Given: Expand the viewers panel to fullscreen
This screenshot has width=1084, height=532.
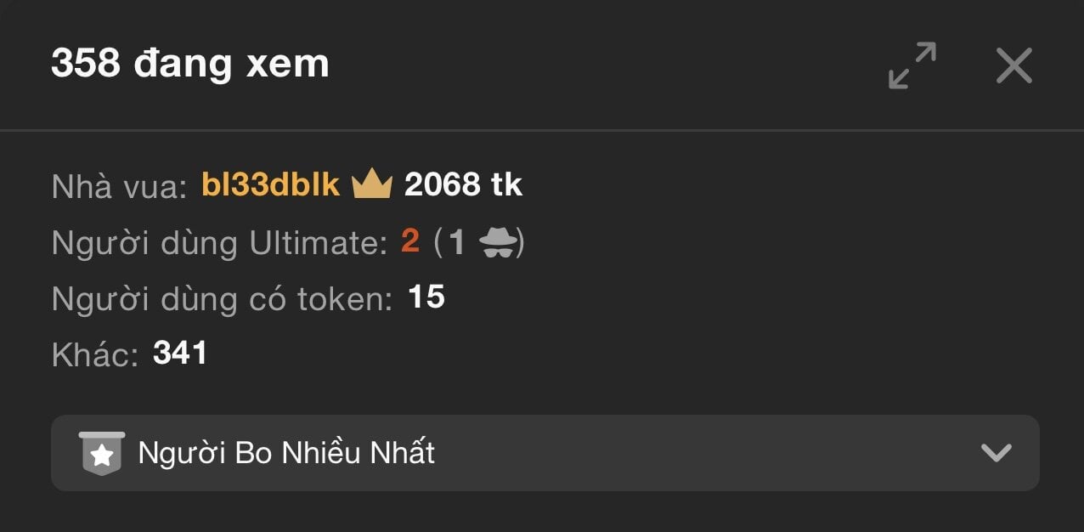Looking at the screenshot, I should (x=912, y=65).
